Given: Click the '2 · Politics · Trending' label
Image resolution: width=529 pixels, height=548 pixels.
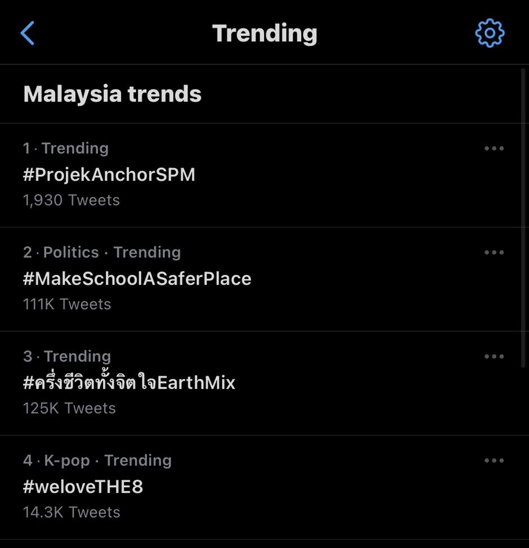Looking at the screenshot, I should (x=102, y=252).
